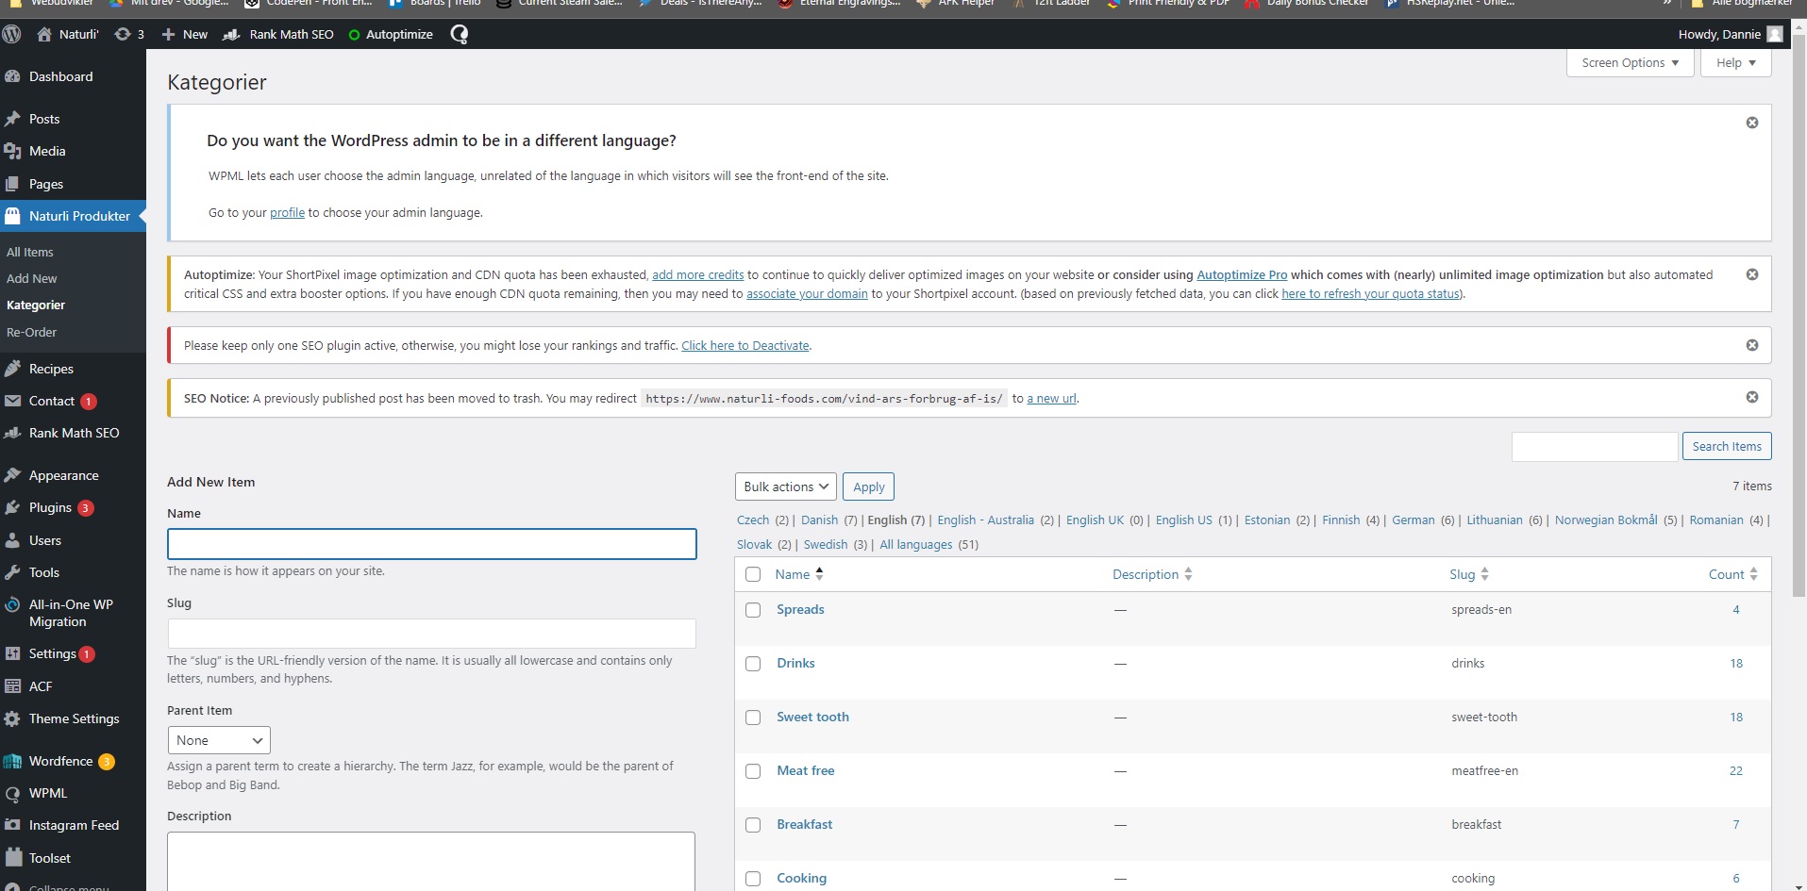Click the Apply button
The image size is (1807, 891).
(x=868, y=487)
